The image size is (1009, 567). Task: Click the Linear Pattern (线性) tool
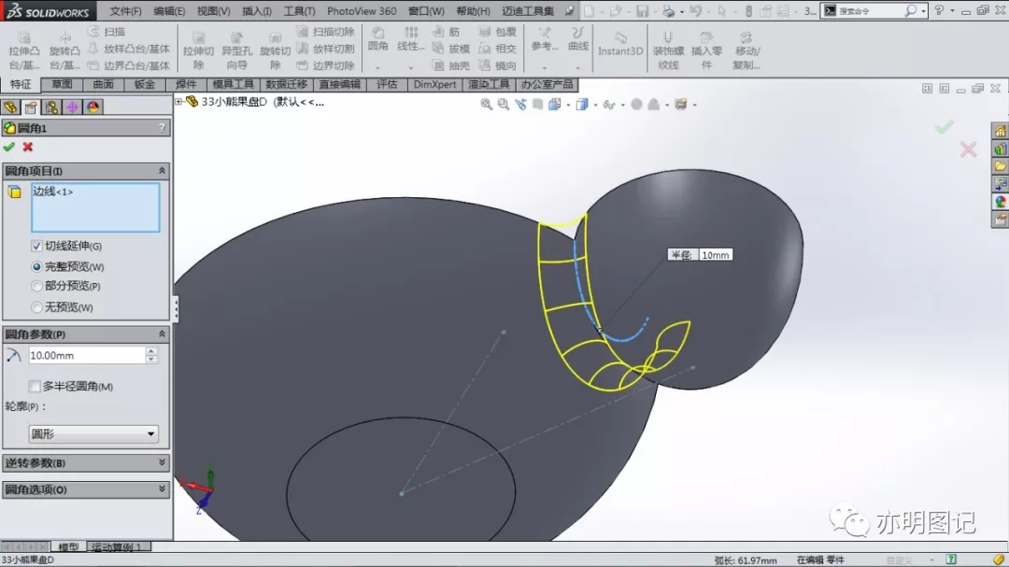coord(410,40)
